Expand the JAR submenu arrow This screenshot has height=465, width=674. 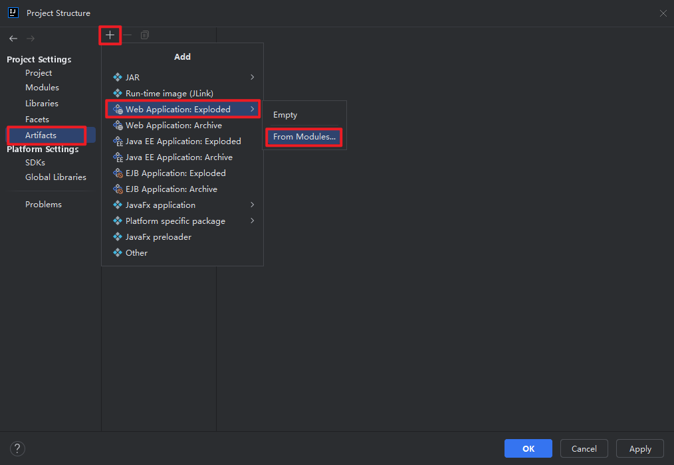tap(253, 77)
